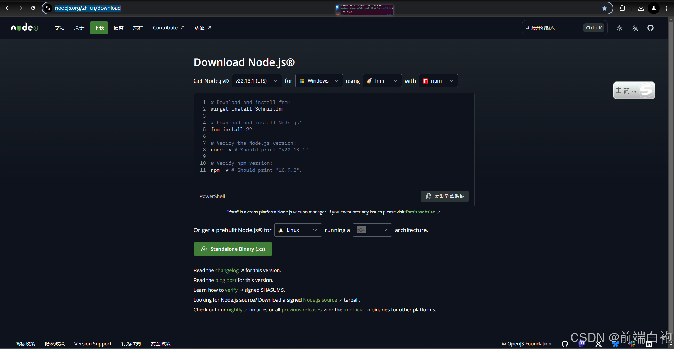This screenshot has width=674, height=349.
Task: Open the browser extensions menu
Action: tap(622, 8)
